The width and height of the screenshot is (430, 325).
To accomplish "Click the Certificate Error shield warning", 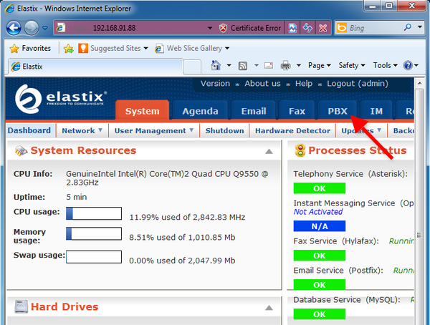I will click(x=250, y=28).
